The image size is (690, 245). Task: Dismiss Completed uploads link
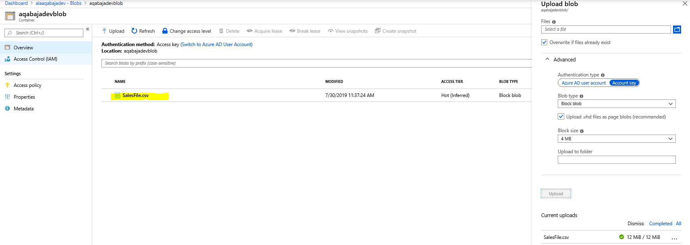pos(660,224)
